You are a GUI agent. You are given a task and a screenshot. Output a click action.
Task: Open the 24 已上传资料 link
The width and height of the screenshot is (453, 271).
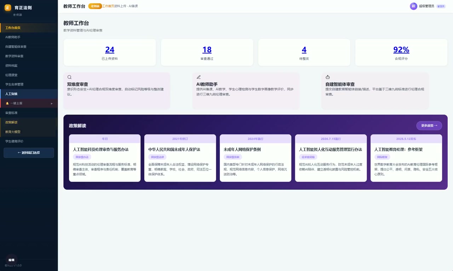[110, 50]
